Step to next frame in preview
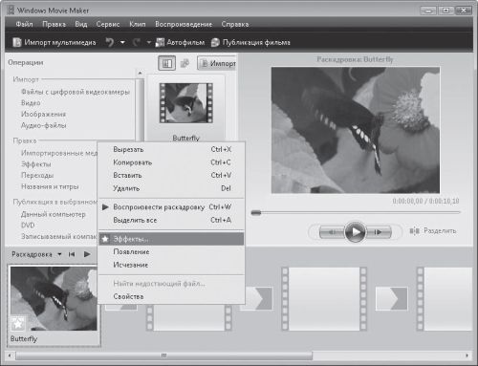478x366 pixels. (379, 232)
